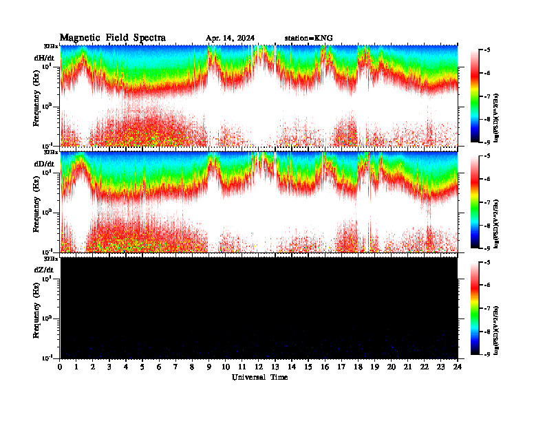Click the 10^0 frequency tick of dZ/dt panel
The width and height of the screenshot is (545, 421).
point(47,319)
